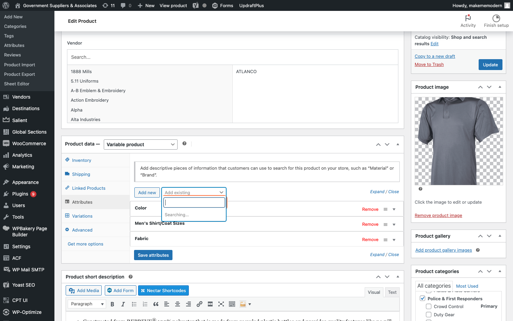Align text left in editor toolbar
Image resolution: width=513 pixels, height=321 pixels.
tap(167, 304)
